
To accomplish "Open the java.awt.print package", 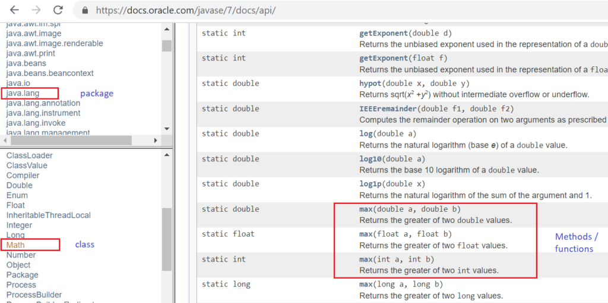I will click(x=31, y=53).
